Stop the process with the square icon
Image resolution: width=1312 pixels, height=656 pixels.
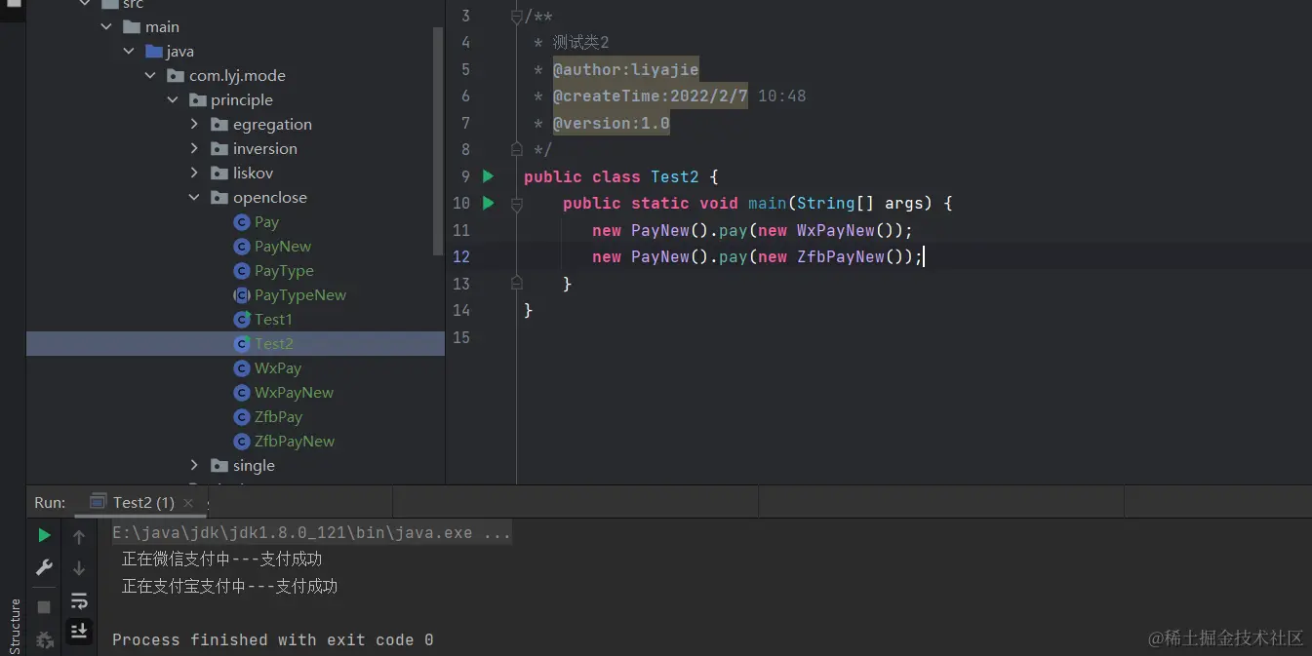coord(44,606)
